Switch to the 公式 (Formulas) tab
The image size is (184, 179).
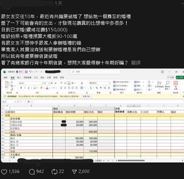point(36,78)
